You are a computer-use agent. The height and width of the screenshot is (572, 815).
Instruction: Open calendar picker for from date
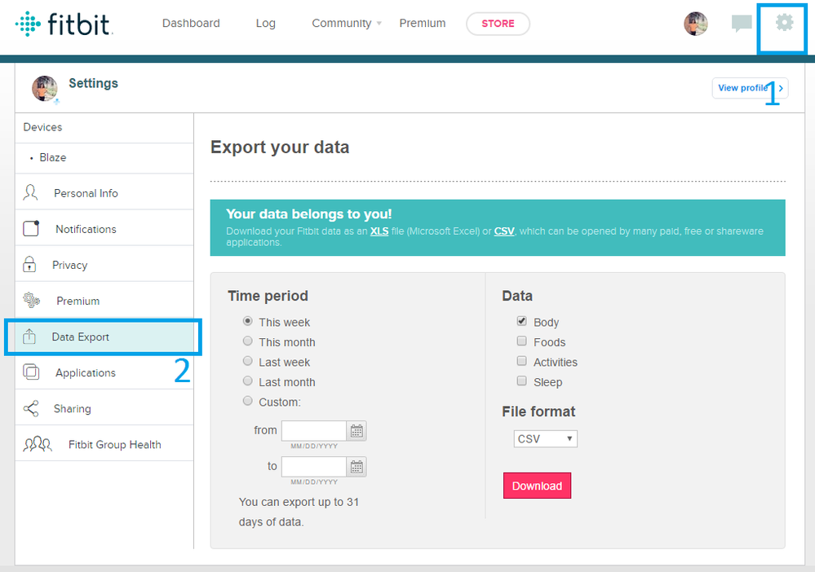(357, 431)
